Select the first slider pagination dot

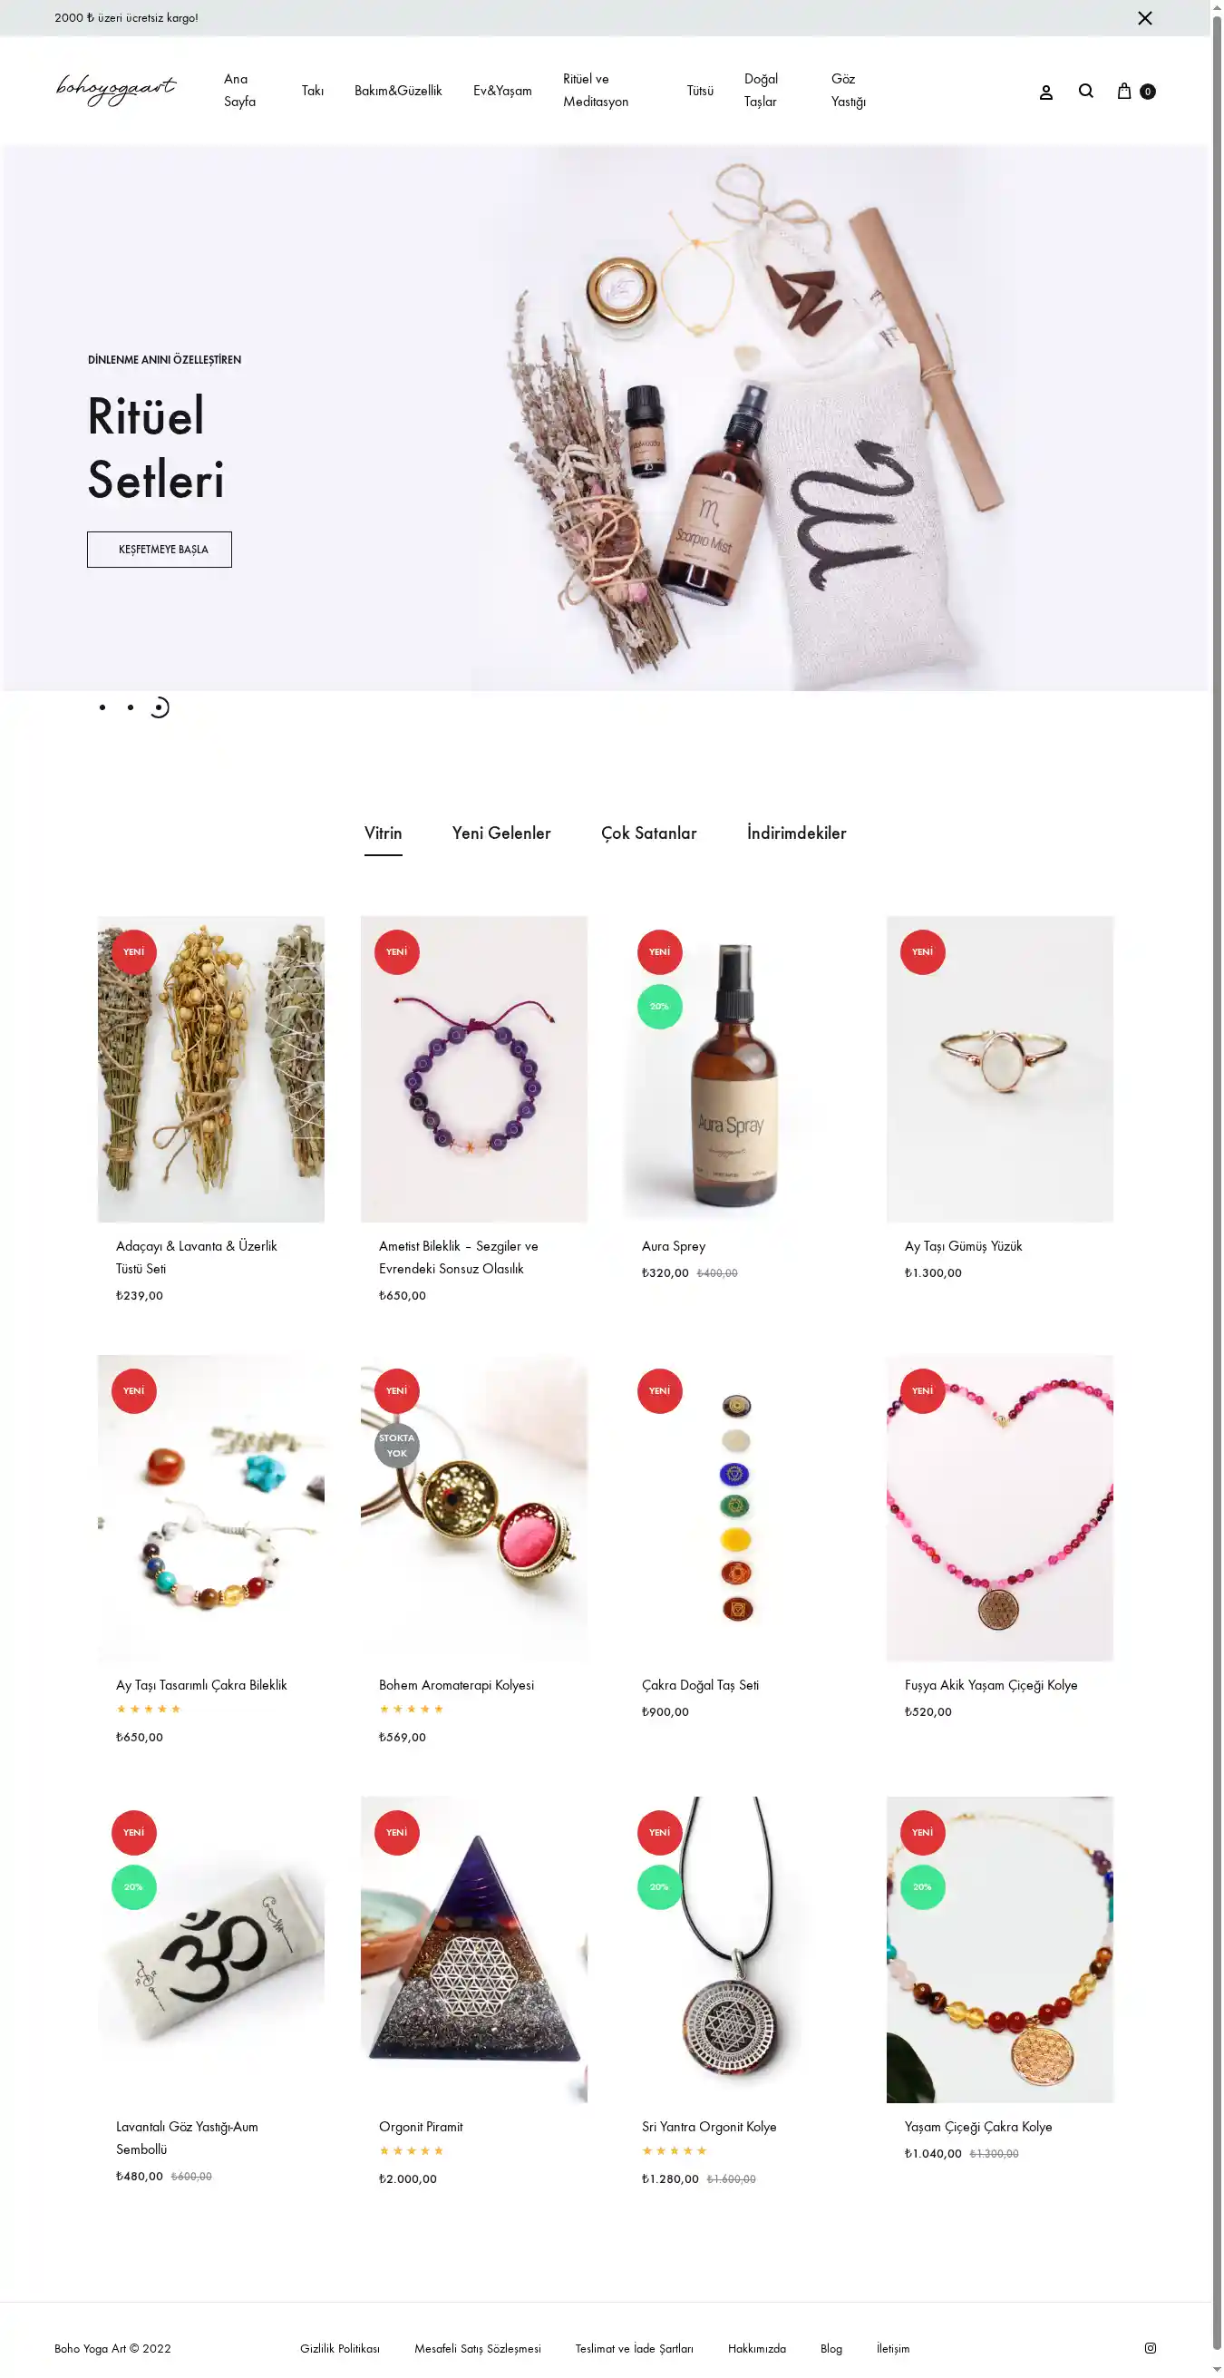click(102, 707)
